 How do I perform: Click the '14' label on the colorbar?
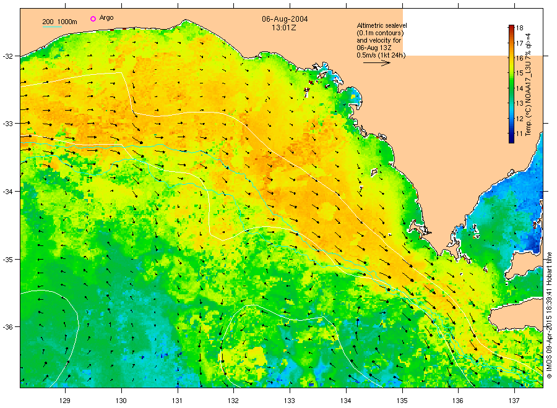[x=519, y=88]
